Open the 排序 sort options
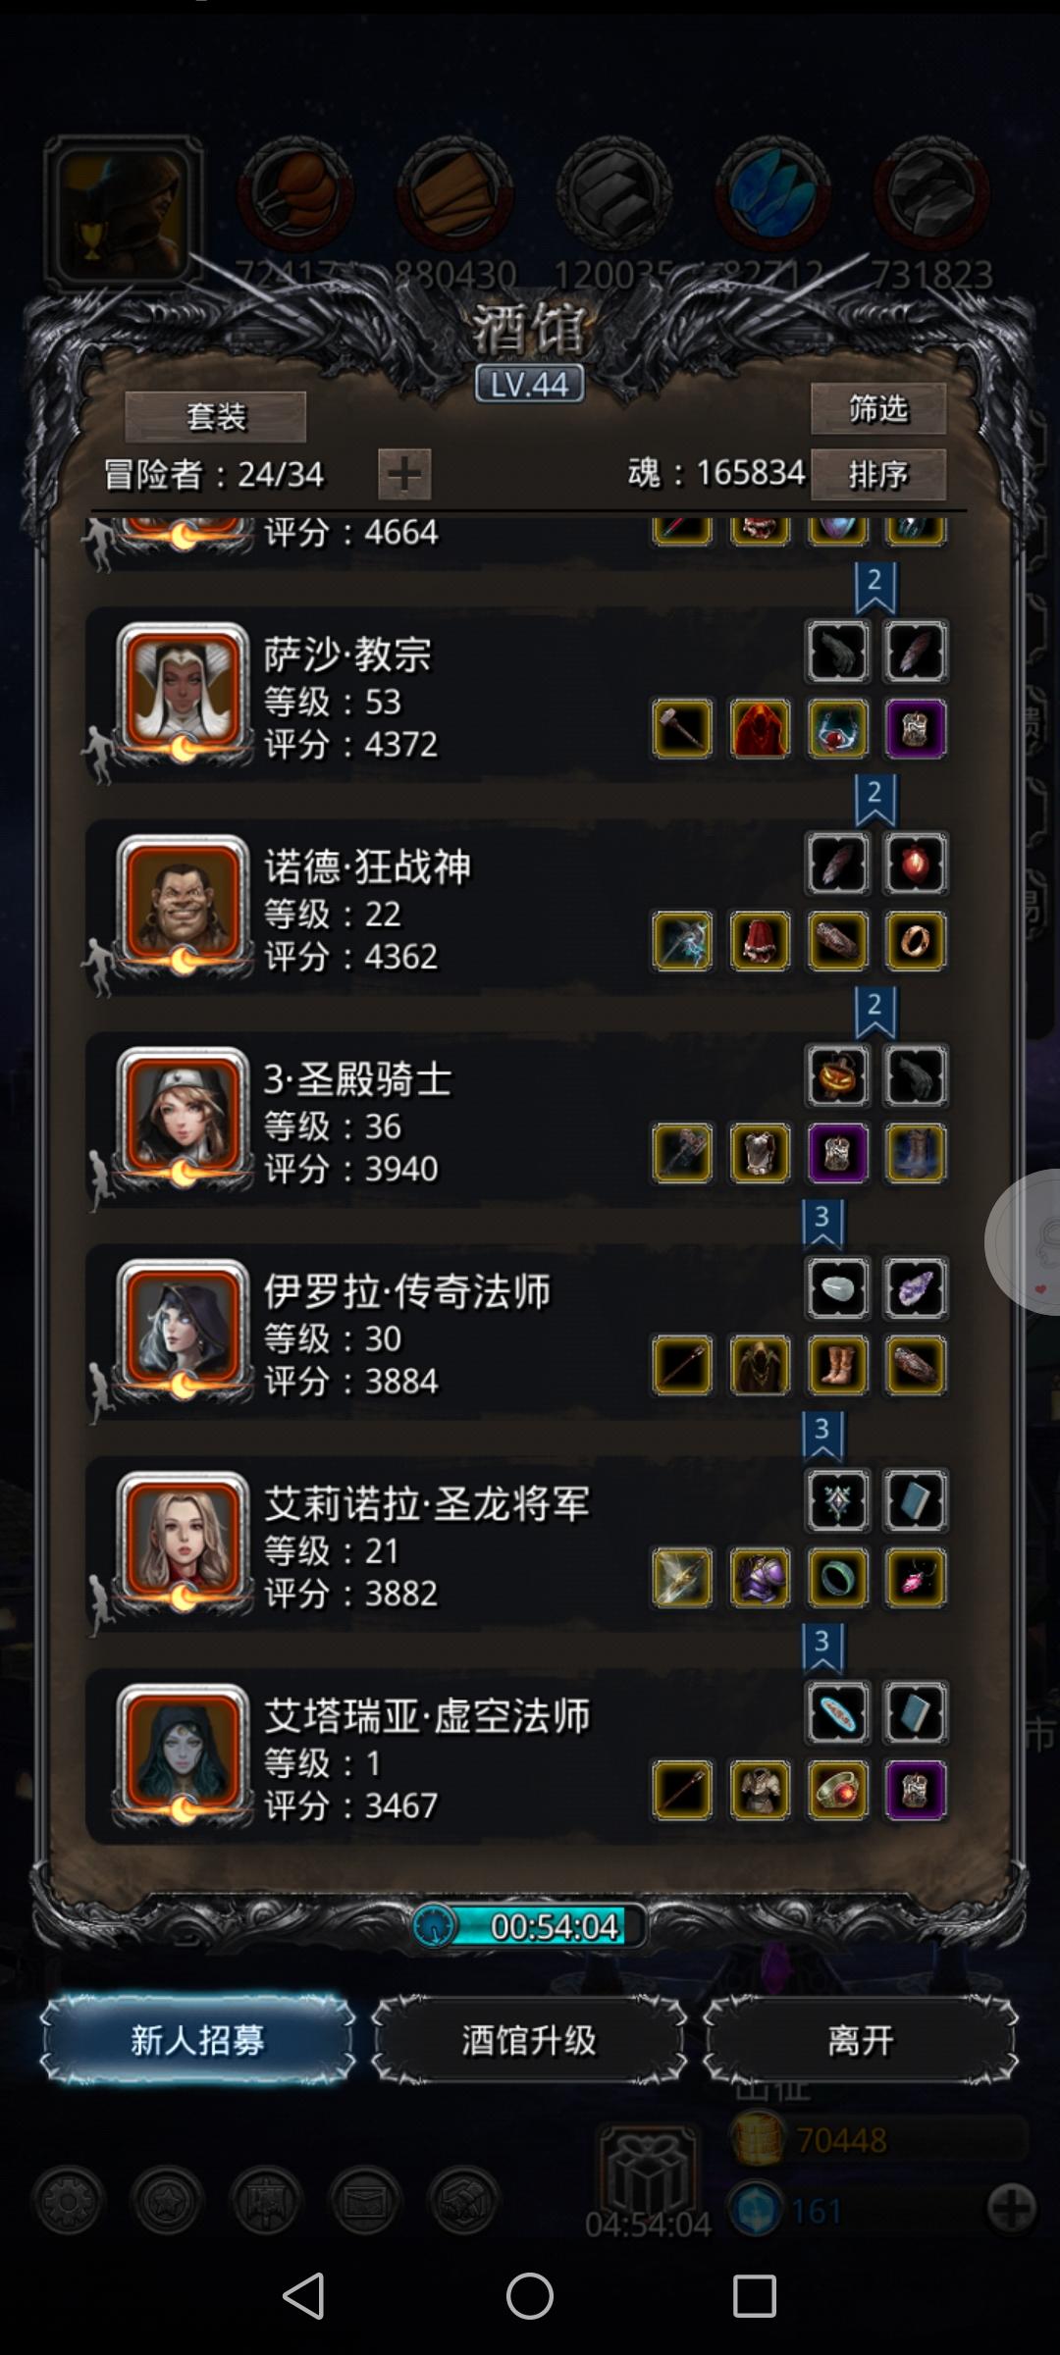This screenshot has width=1060, height=2355. pyautogui.click(x=878, y=475)
